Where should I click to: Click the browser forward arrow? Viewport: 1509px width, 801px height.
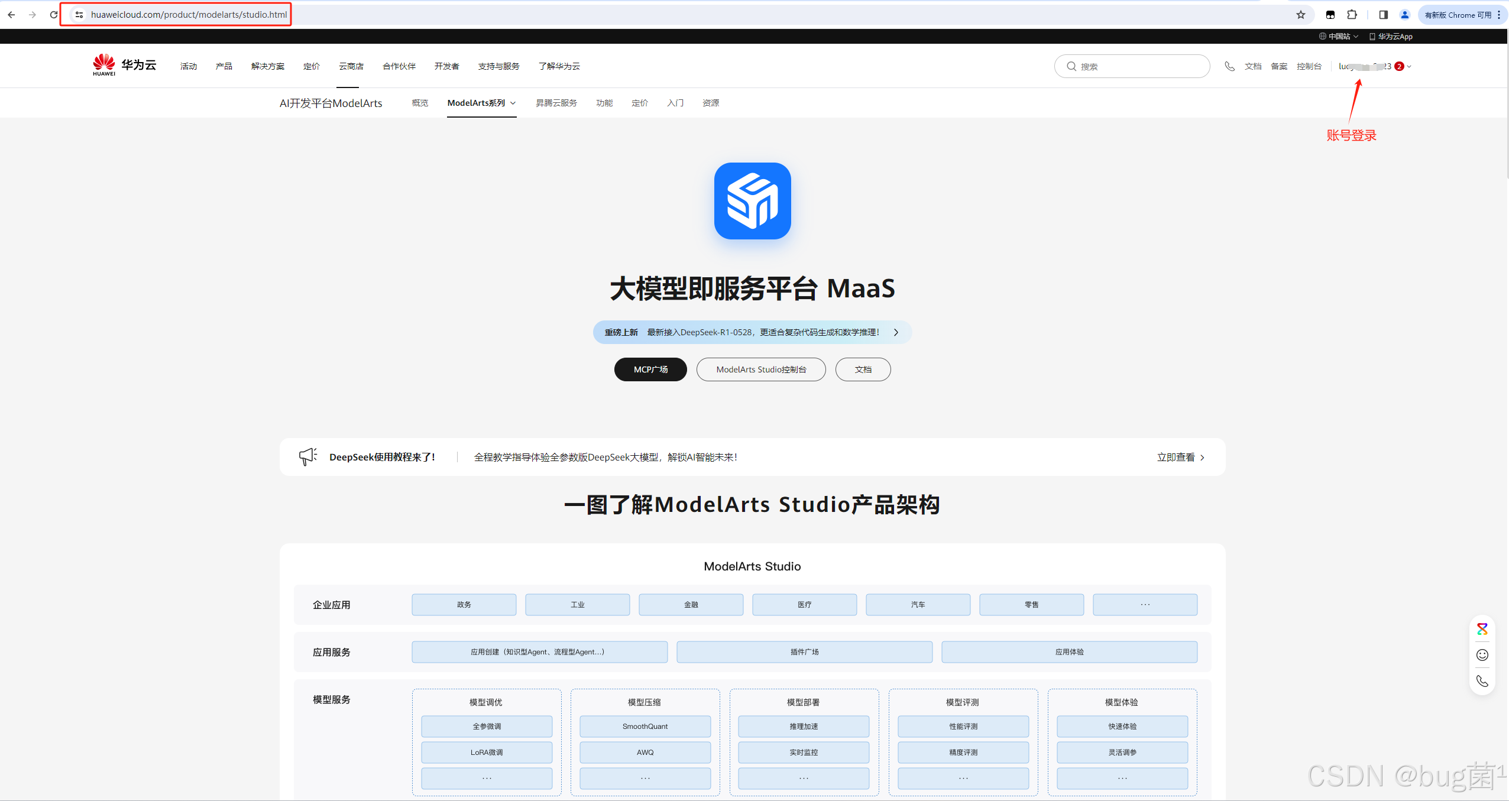33,15
